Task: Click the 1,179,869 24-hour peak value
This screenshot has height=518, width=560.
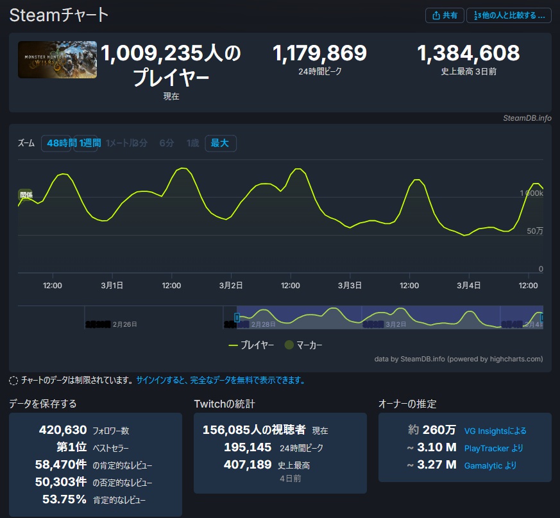Action: tap(319, 53)
